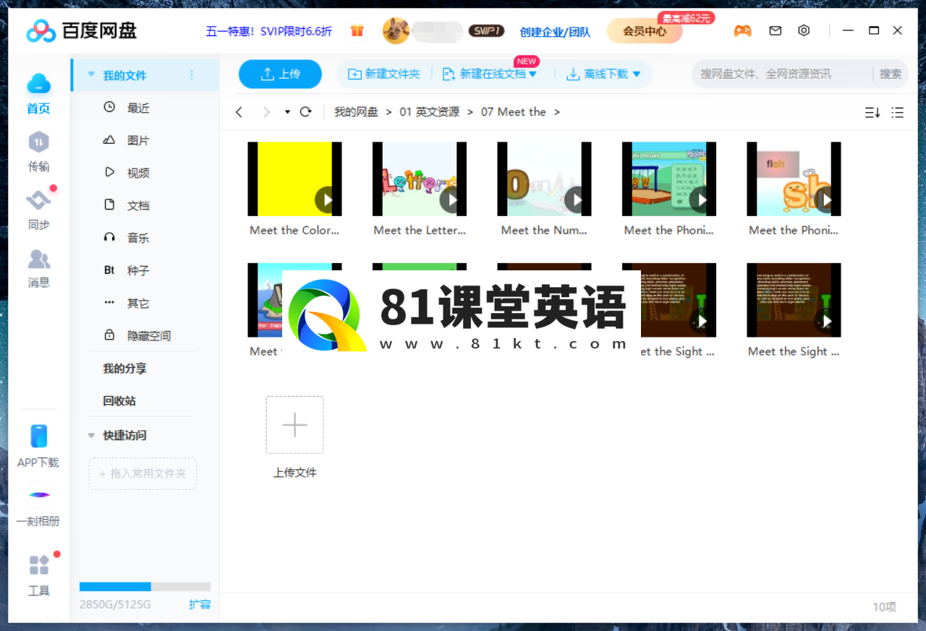The height and width of the screenshot is (631, 926).
Task: Click the user avatar picture
Action: pyautogui.click(x=395, y=31)
